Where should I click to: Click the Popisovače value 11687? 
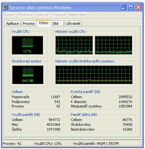click(x=55, y=97)
